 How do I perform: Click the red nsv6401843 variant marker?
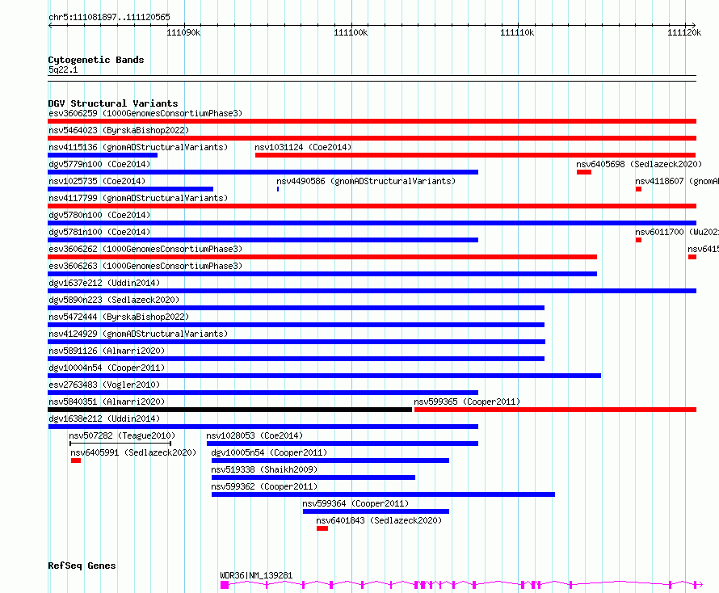pos(322,528)
